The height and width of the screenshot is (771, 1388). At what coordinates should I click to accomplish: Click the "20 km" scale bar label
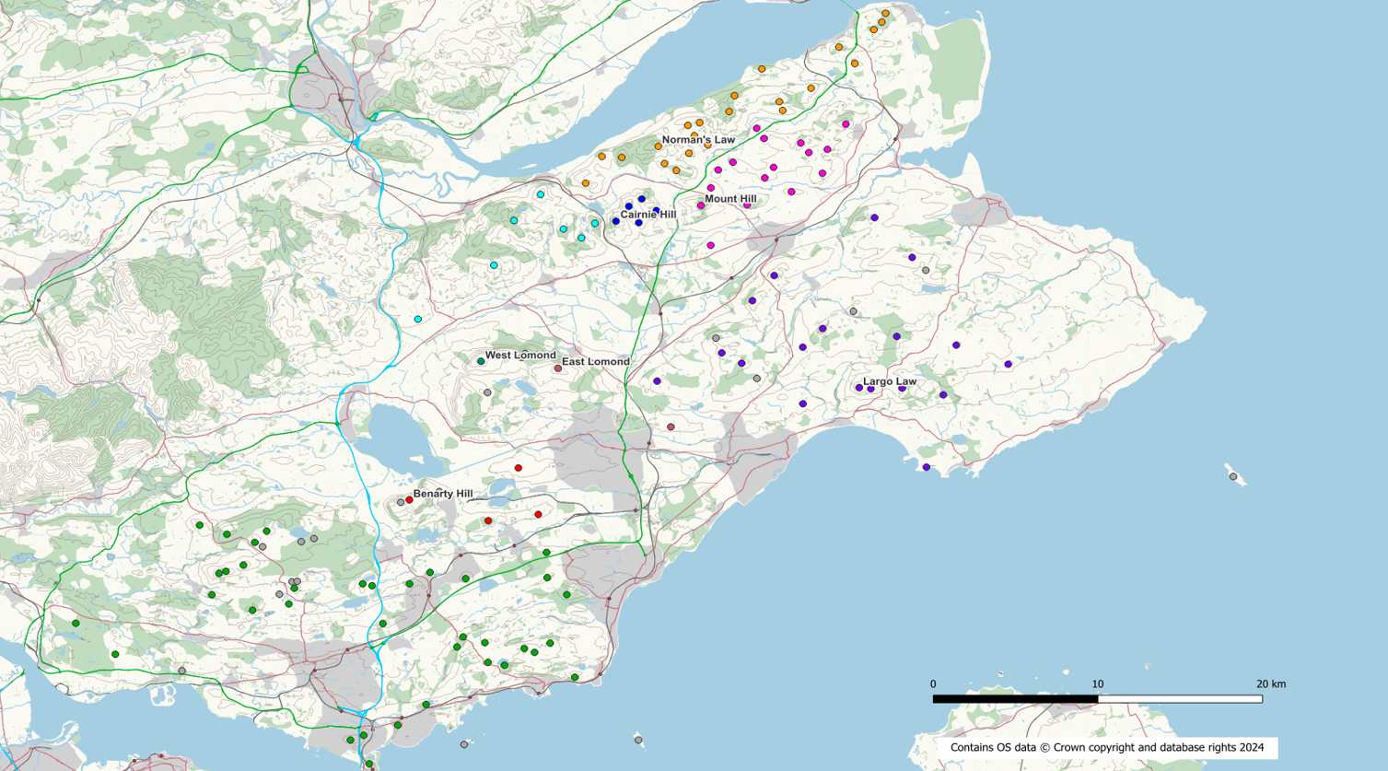click(1271, 684)
